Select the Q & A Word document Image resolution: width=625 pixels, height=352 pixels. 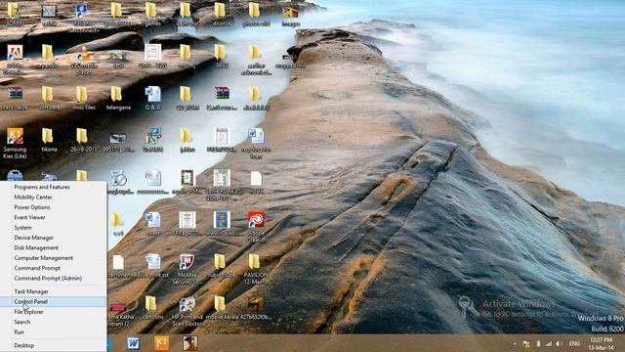point(152,98)
